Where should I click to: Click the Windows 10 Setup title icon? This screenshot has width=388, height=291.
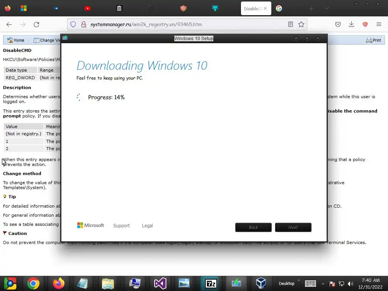pyautogui.click(x=65, y=38)
